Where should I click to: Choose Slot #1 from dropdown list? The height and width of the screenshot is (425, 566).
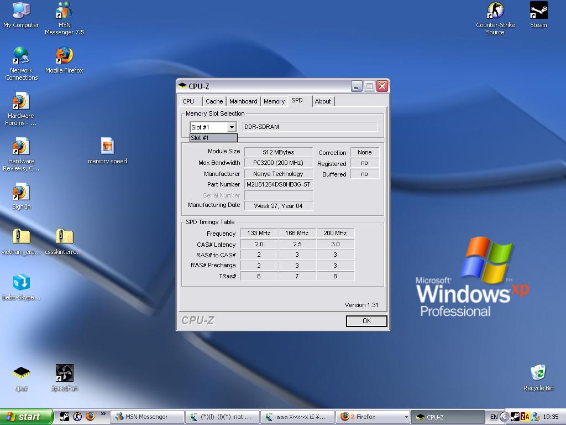point(213,138)
